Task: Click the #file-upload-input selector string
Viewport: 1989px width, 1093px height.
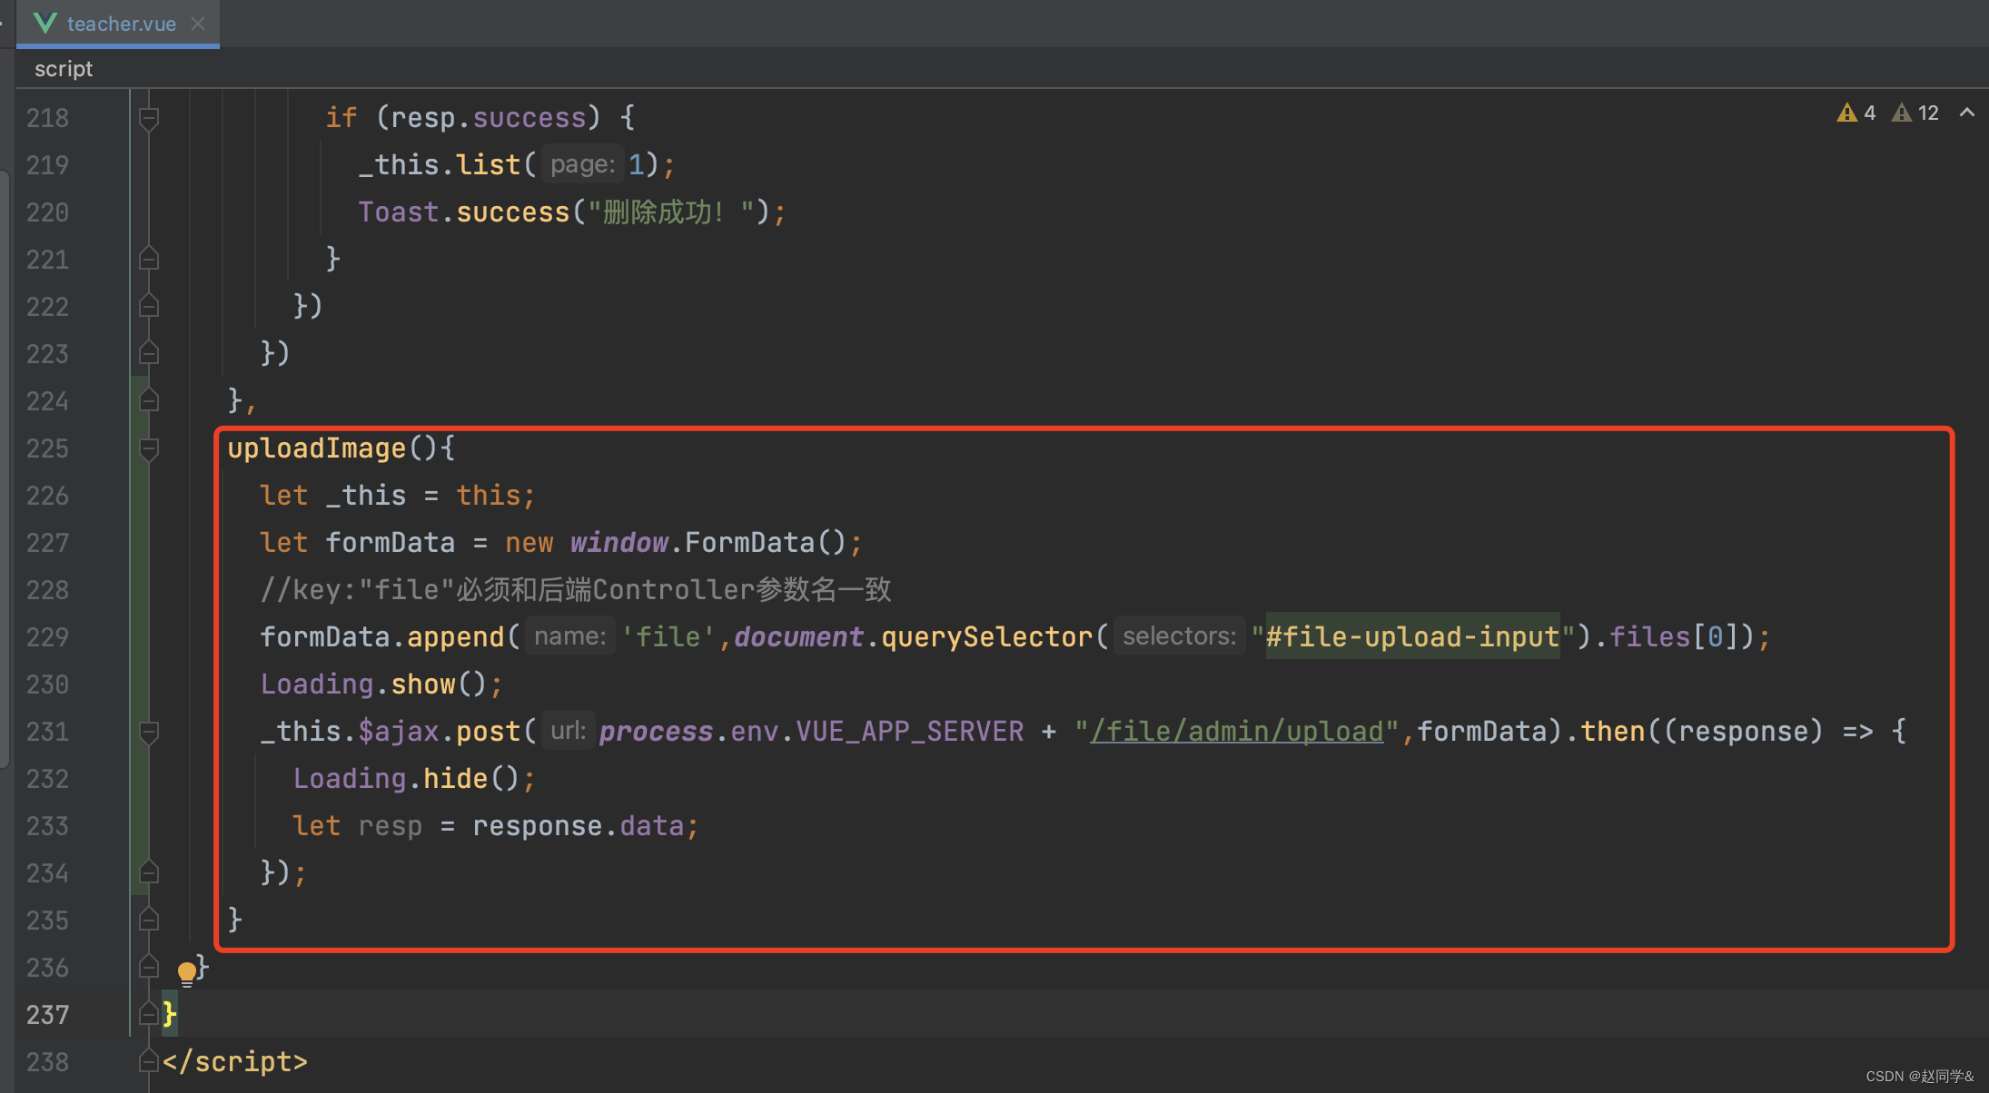Action: [x=1412, y=636]
